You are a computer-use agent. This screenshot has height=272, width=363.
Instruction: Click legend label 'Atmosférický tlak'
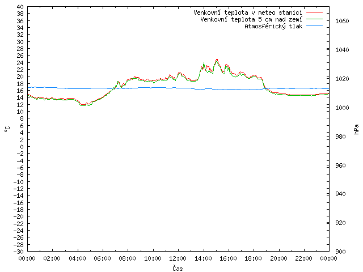[x=273, y=26]
